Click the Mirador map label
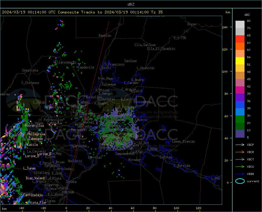The height and width of the screenshot is (212, 262). click(x=134, y=160)
